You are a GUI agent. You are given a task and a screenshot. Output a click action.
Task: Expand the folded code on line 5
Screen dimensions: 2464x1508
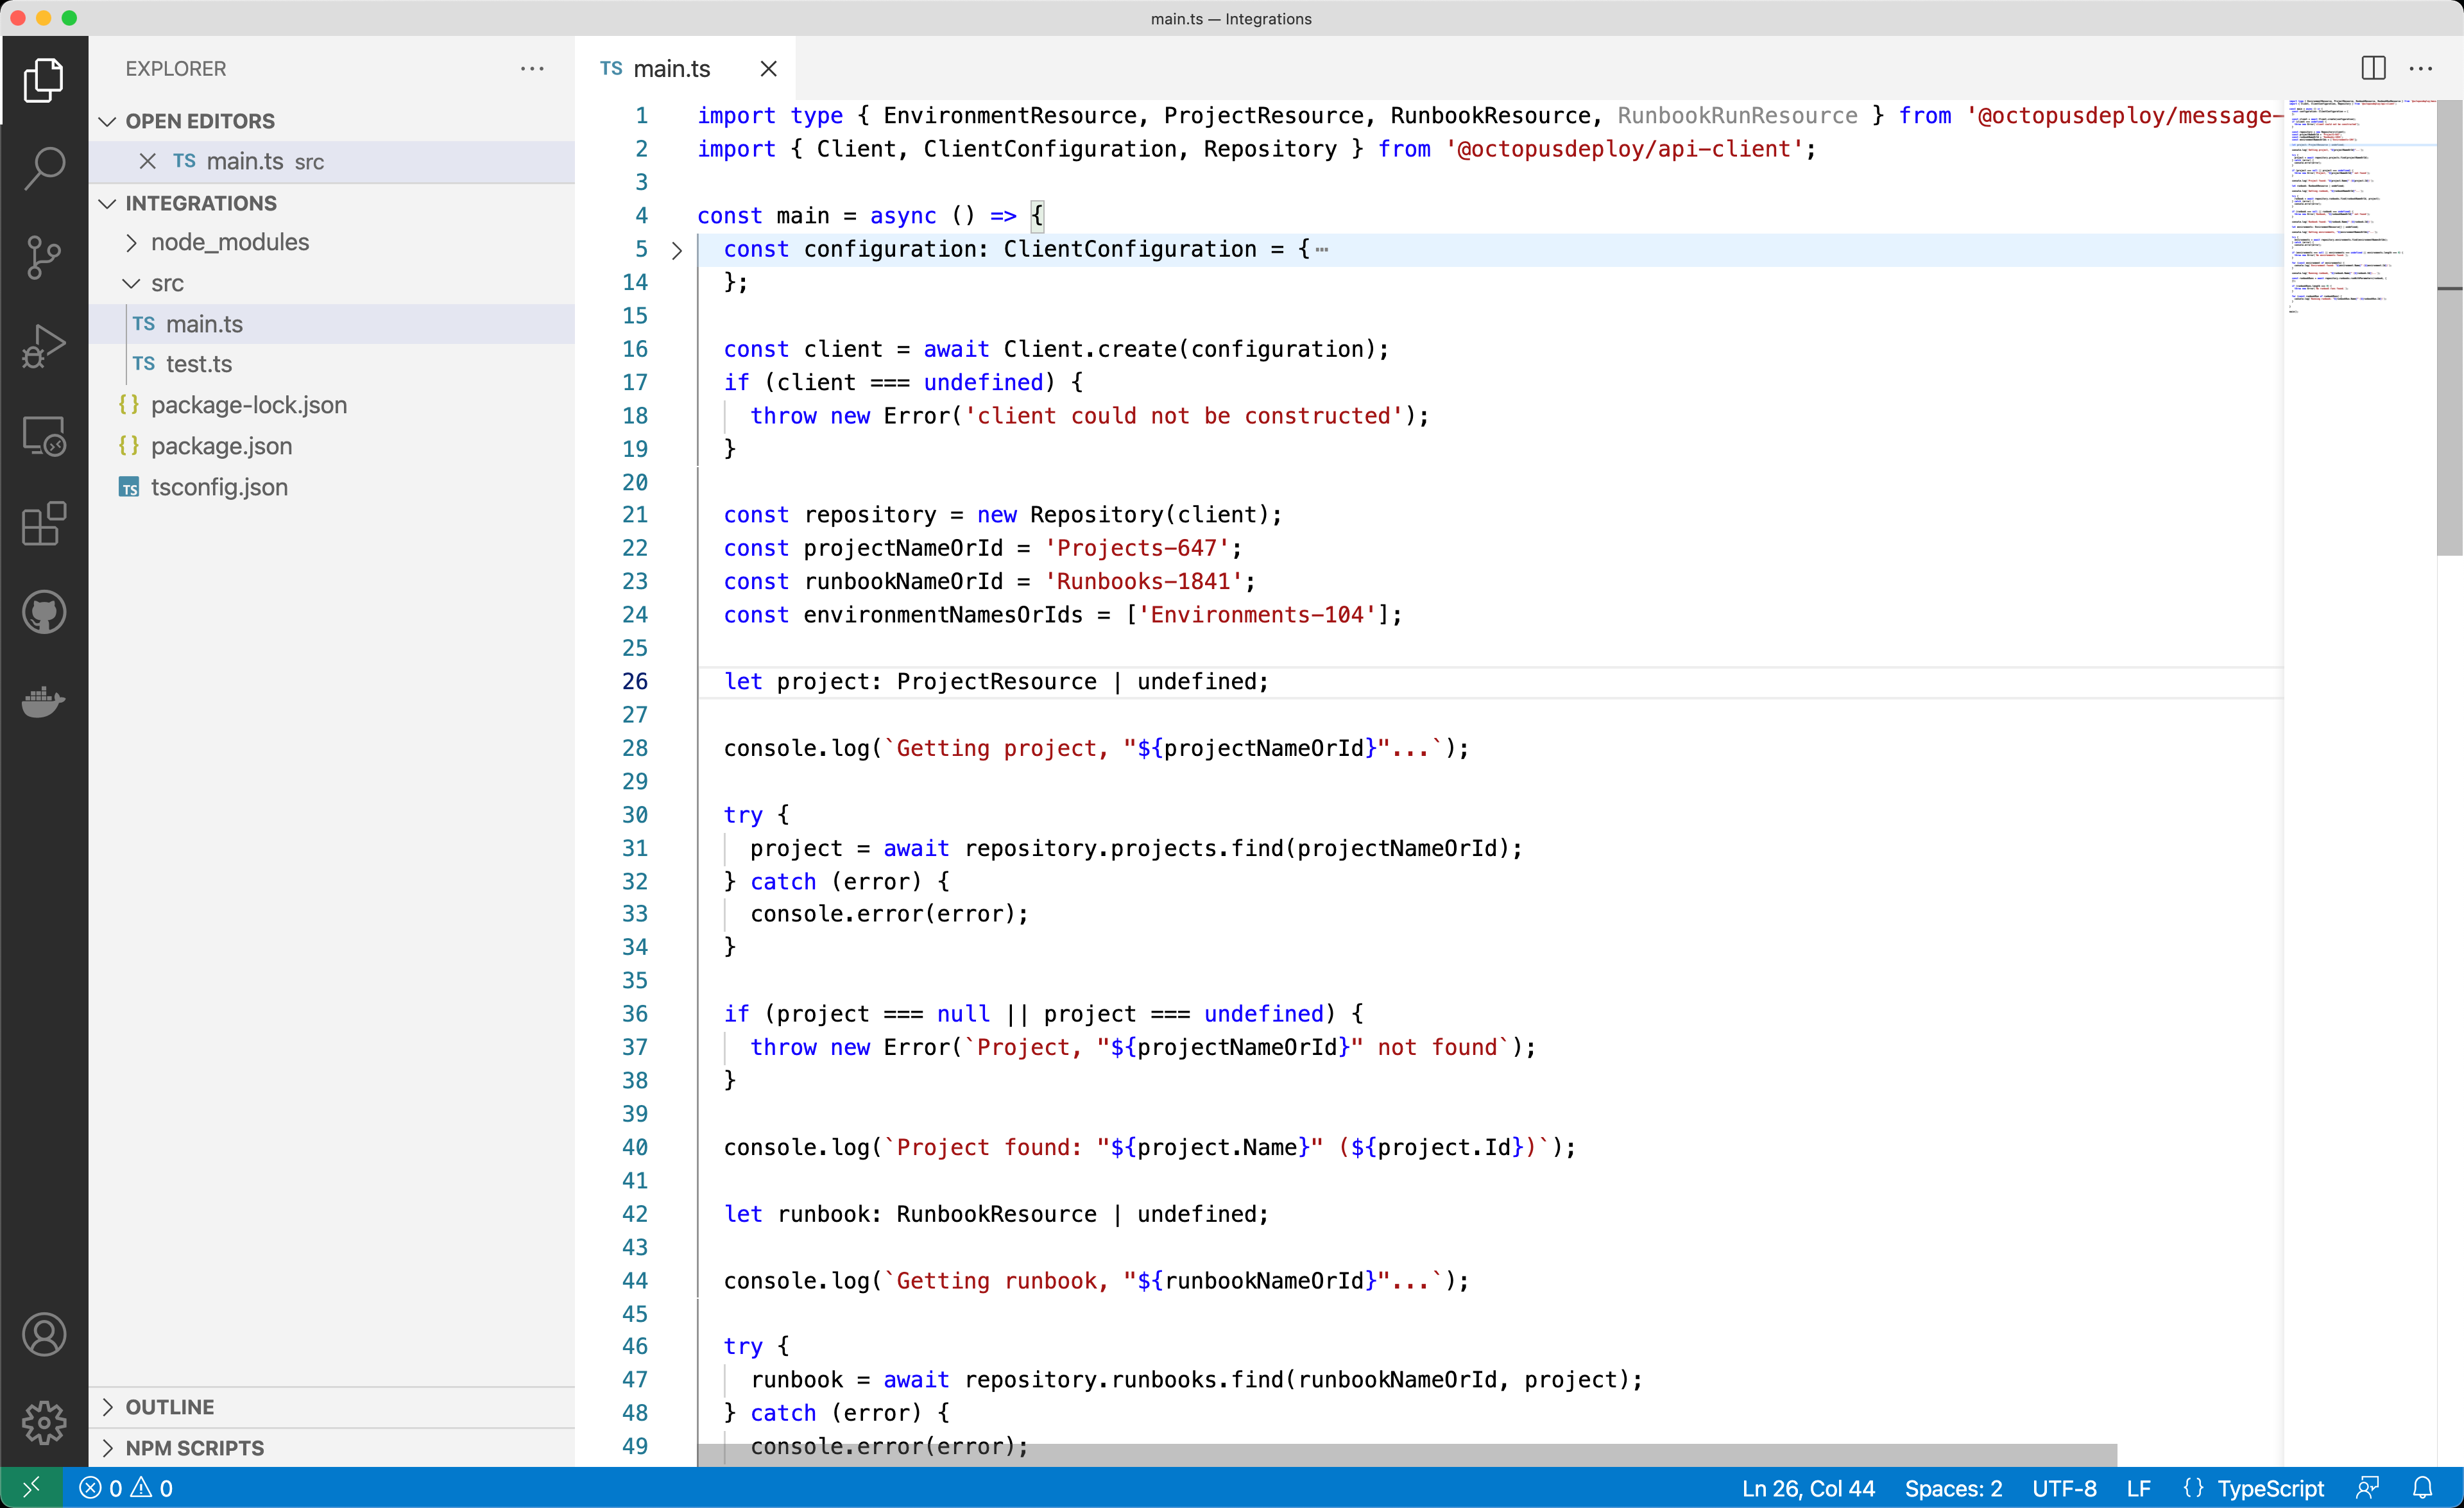[x=676, y=250]
